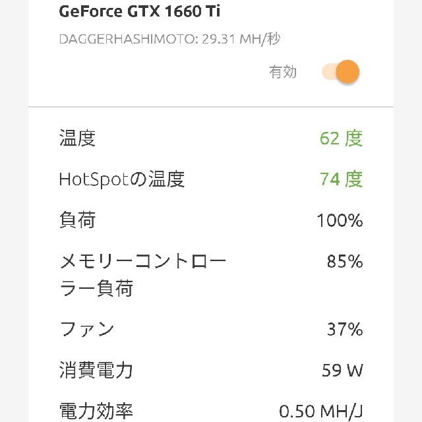Screen dimensions: 422x422
Task: Click the green 74 度 hotspot value
Action: 342,179
